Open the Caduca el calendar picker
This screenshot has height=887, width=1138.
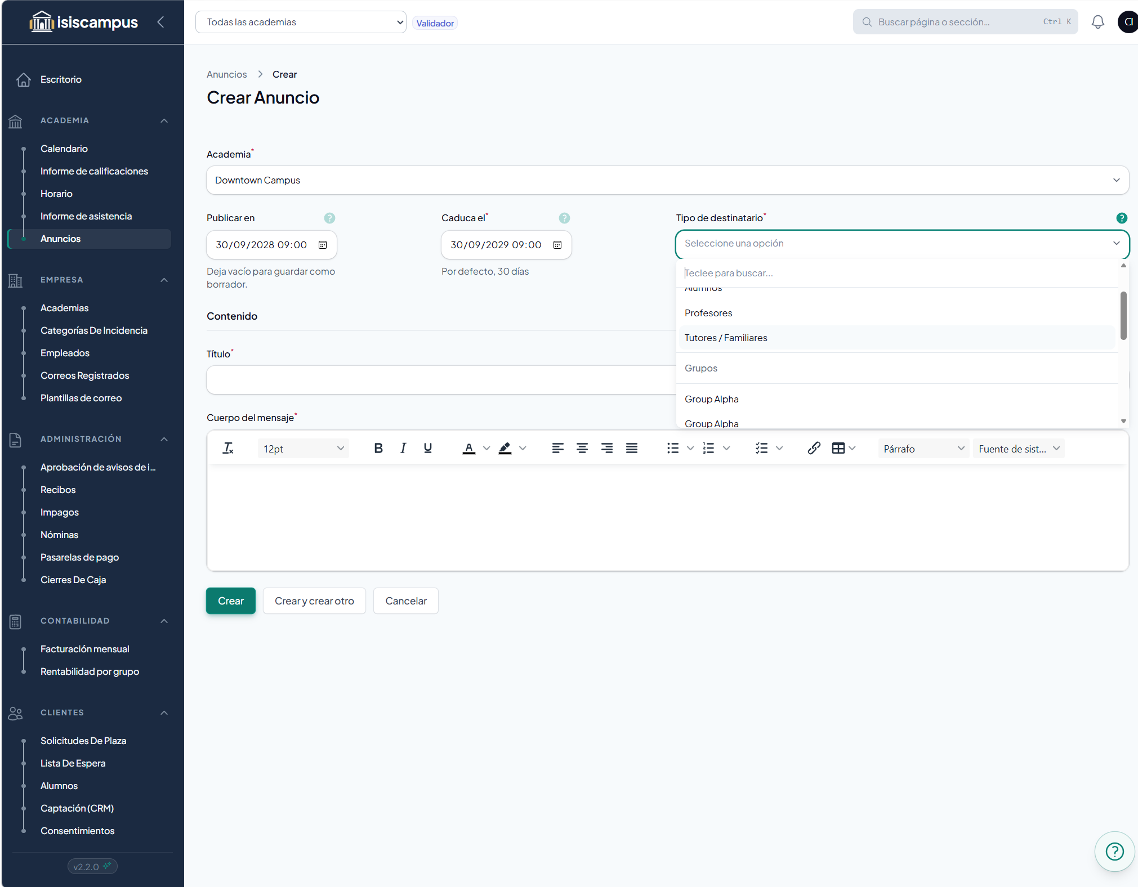click(x=557, y=245)
